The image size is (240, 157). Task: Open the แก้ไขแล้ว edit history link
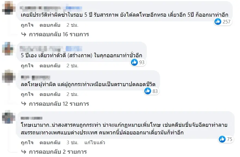(x=95, y=143)
